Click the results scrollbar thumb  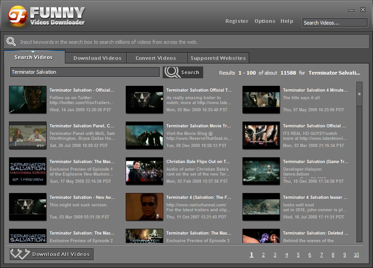(359, 94)
